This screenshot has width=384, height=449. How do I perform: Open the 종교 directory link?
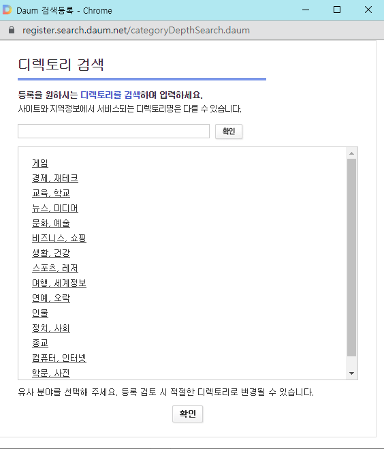coord(40,343)
